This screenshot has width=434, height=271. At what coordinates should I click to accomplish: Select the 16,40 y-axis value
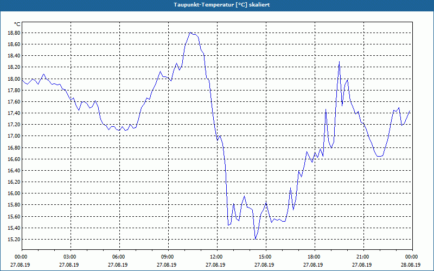coord(14,171)
